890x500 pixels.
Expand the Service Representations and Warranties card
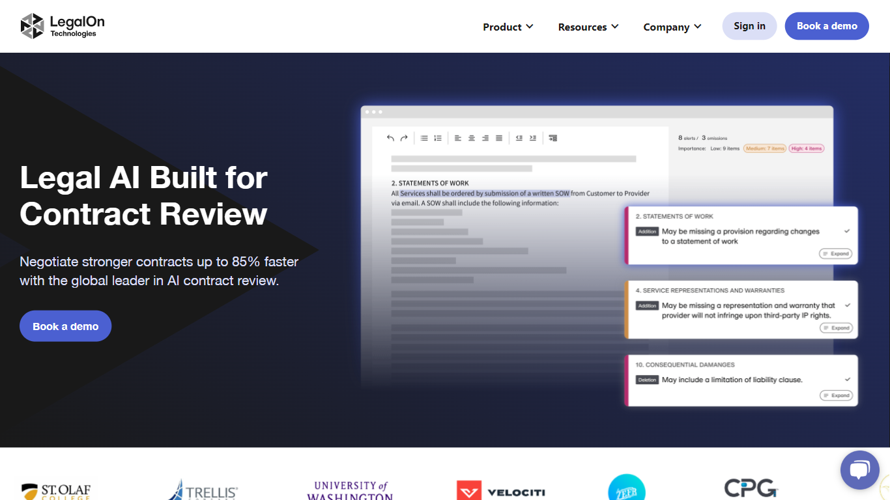(836, 328)
